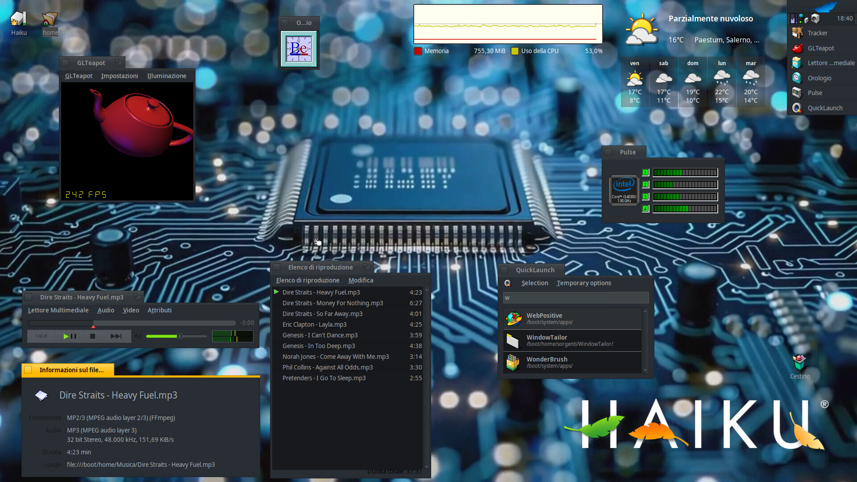The height and width of the screenshot is (482, 857).
Task: Click playlist scrollbar down arrow
Action: pyautogui.click(x=426, y=467)
